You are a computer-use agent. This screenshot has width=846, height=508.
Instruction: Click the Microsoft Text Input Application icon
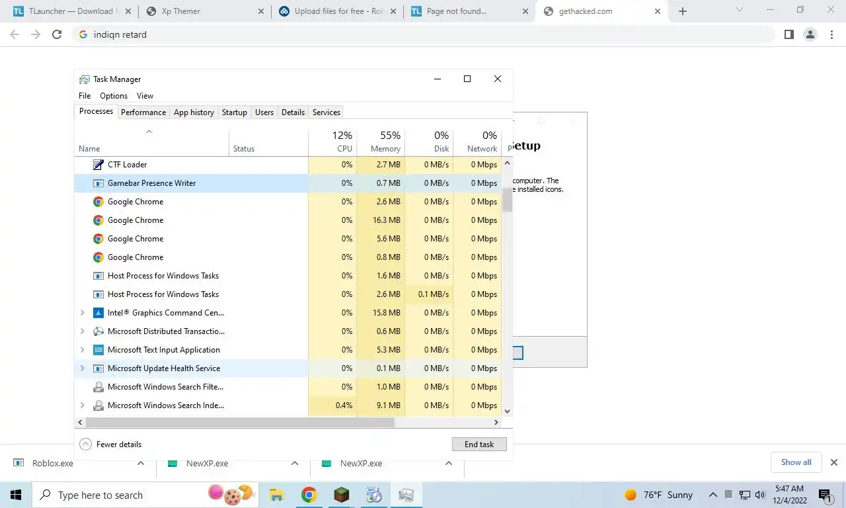pos(98,350)
